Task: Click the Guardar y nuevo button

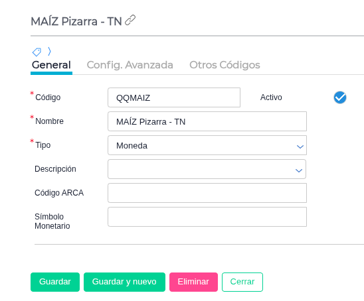Action: (124, 282)
